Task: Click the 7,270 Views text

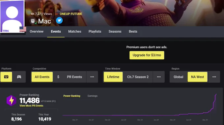Action: click(x=43, y=14)
